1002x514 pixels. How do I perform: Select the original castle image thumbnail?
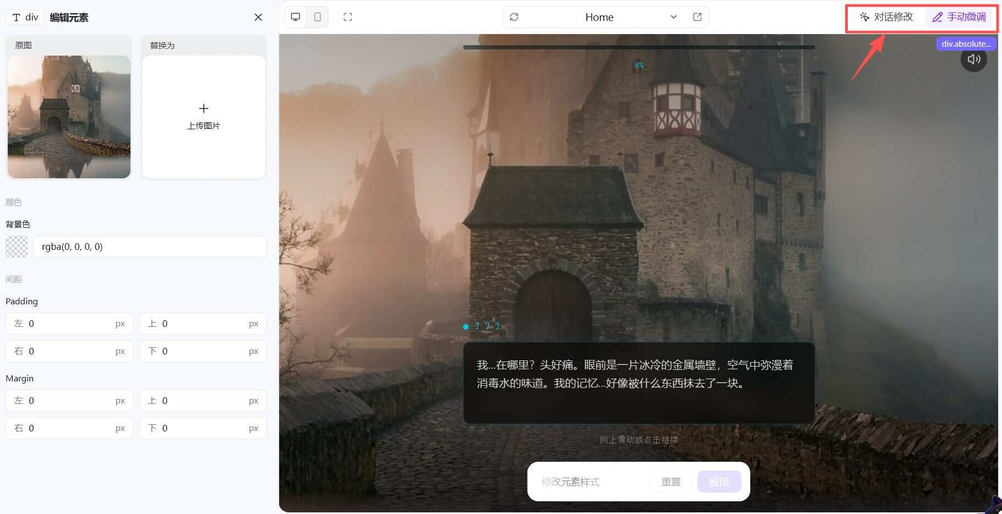69,117
